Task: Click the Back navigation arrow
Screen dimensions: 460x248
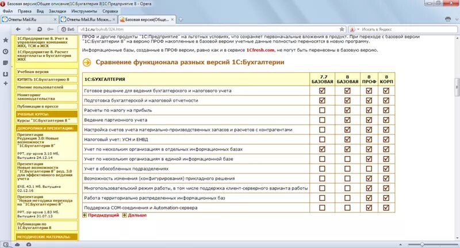Action: point(18,29)
